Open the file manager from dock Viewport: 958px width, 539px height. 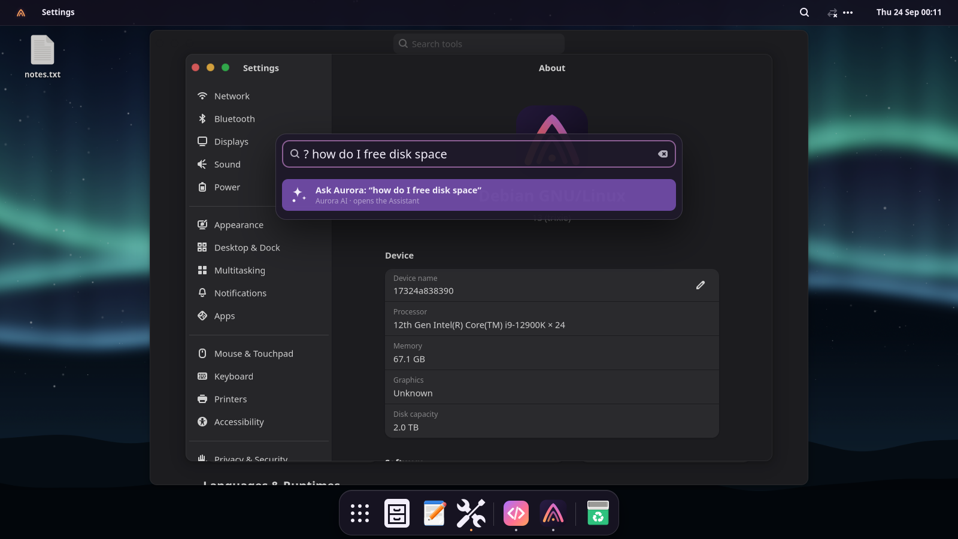coord(397,513)
